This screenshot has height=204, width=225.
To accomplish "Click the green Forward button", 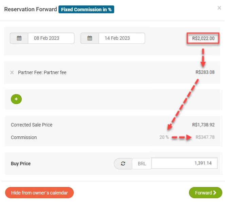I will 205,193.
